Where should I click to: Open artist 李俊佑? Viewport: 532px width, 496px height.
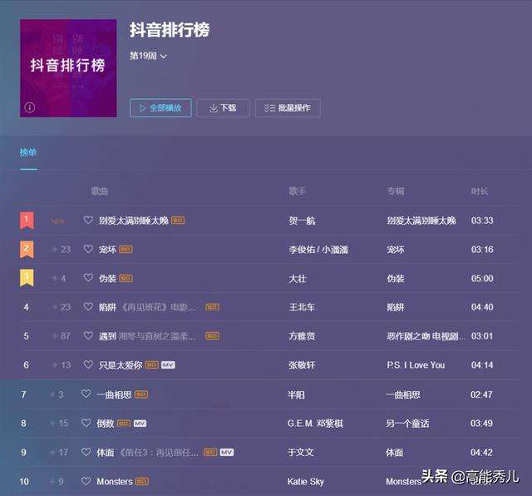click(302, 250)
